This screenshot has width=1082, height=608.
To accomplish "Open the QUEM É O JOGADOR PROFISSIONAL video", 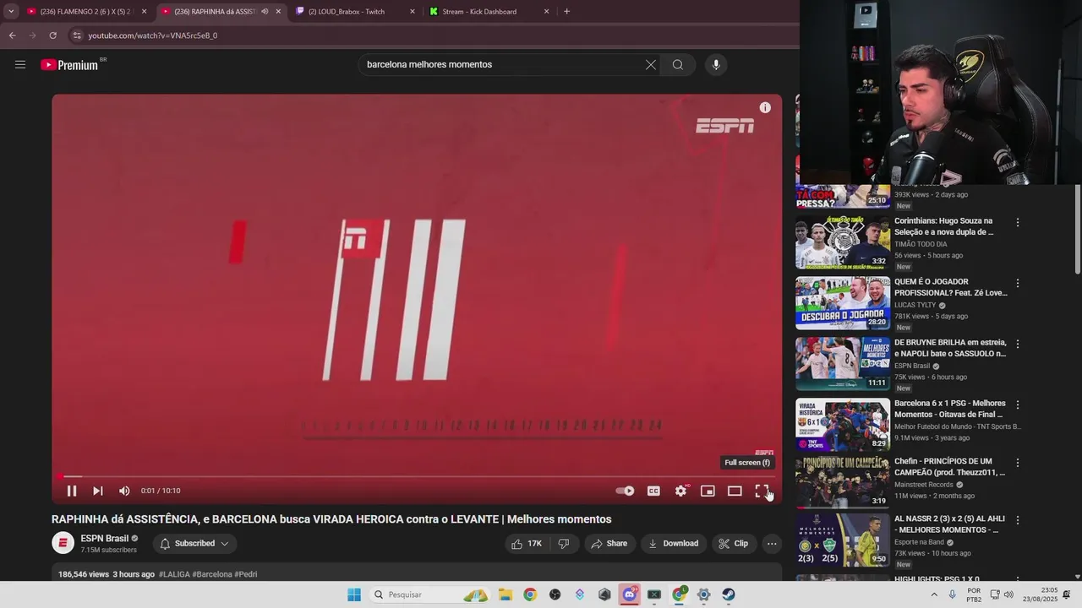I will 843,303.
